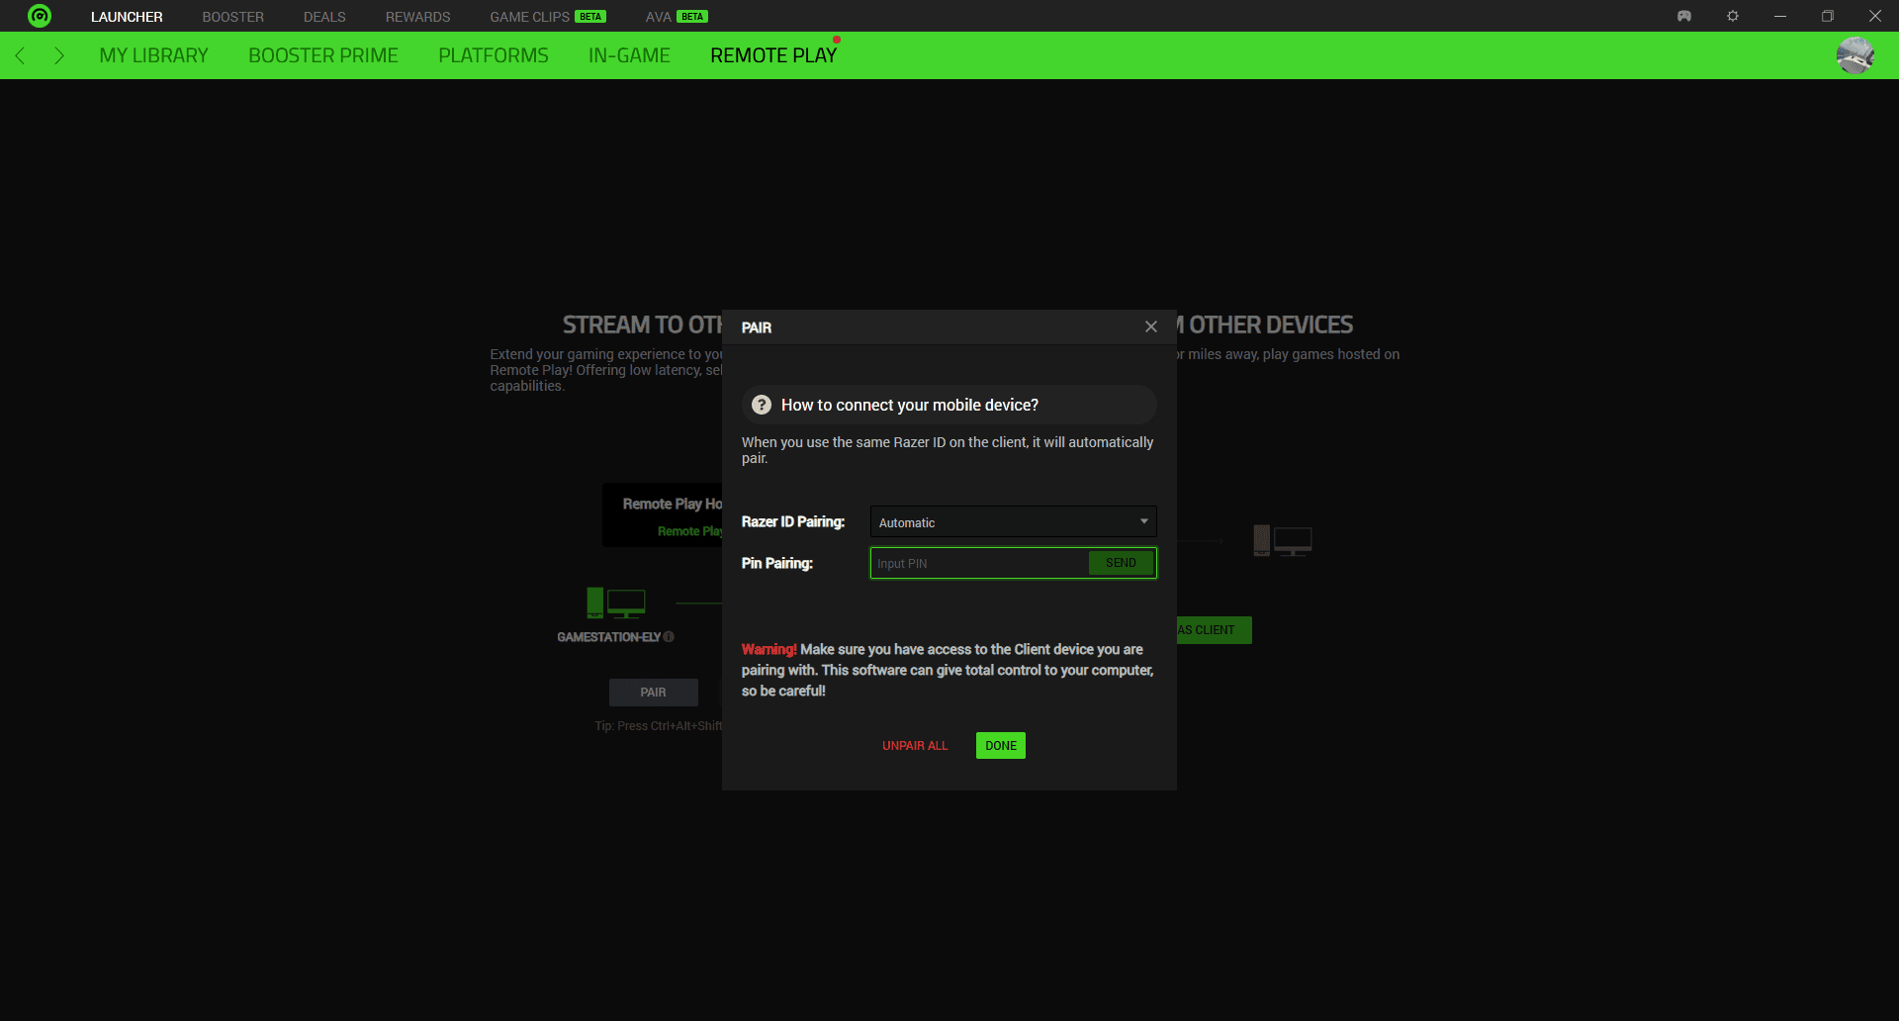This screenshot has height=1021, width=1899.
Task: Select MY LIBRARY in the green bar
Action: point(153,55)
